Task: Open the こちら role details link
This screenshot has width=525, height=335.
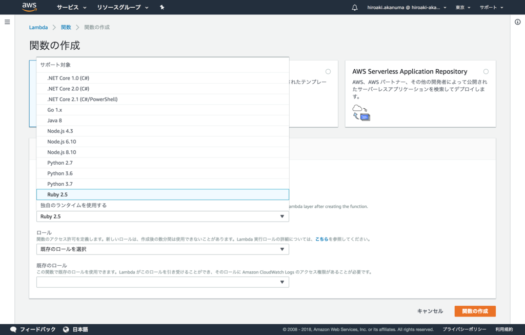Action: coord(322,239)
